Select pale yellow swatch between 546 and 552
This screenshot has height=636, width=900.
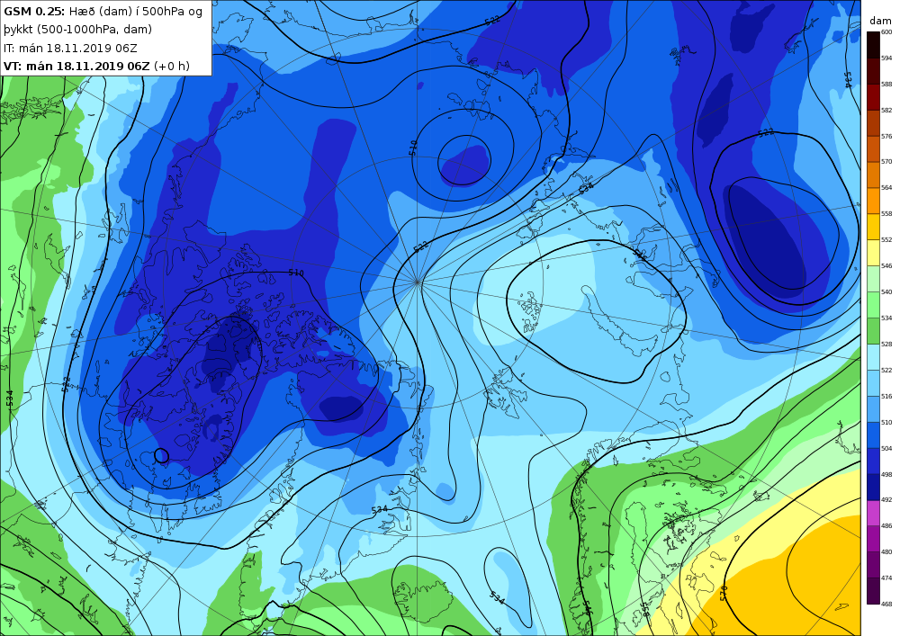pyautogui.click(x=873, y=253)
